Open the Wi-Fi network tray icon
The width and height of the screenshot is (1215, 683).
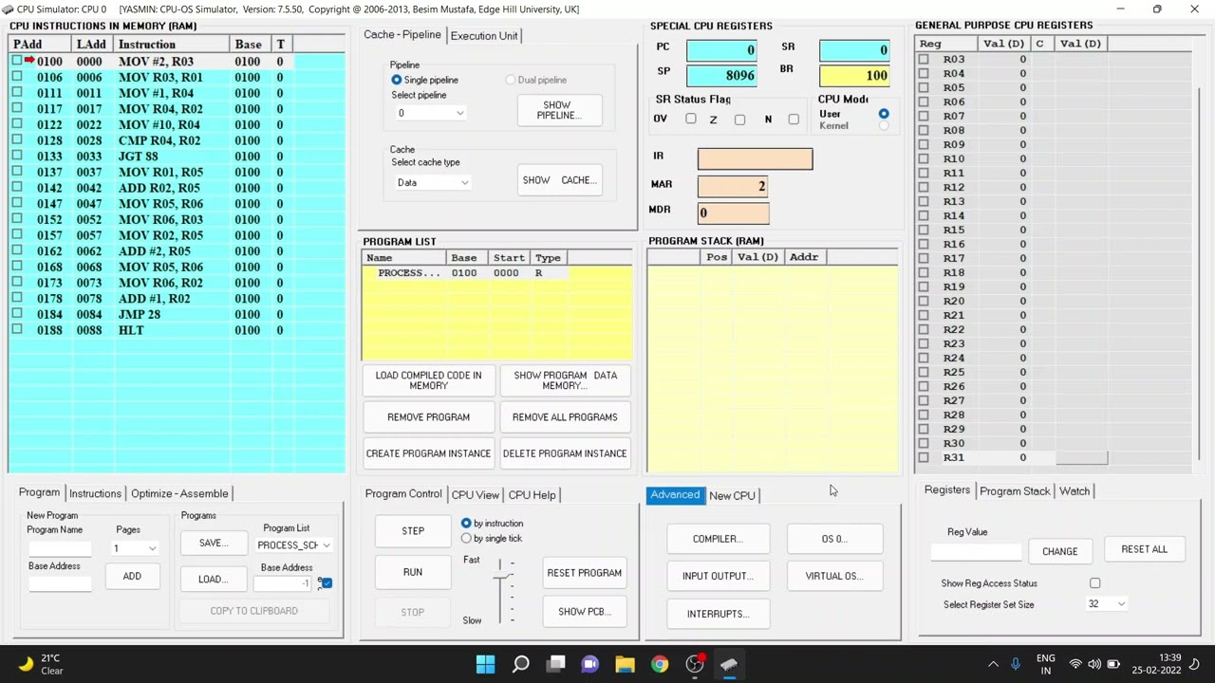coord(1075,664)
